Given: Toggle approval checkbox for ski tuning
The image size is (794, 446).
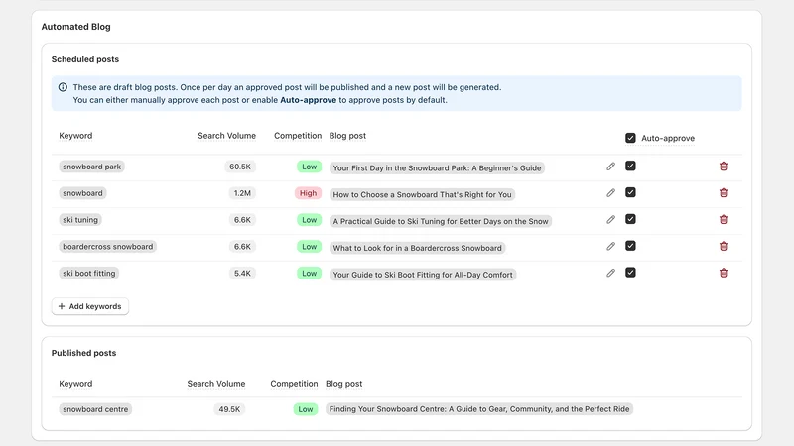Looking at the screenshot, I should 630,219.
